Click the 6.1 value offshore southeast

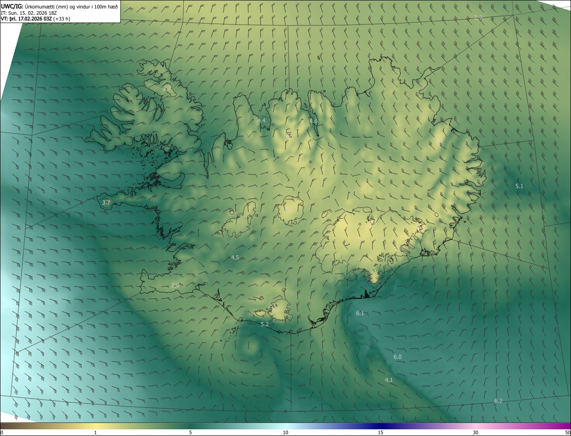(360, 313)
